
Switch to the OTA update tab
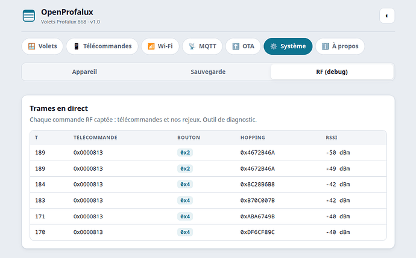(243, 46)
